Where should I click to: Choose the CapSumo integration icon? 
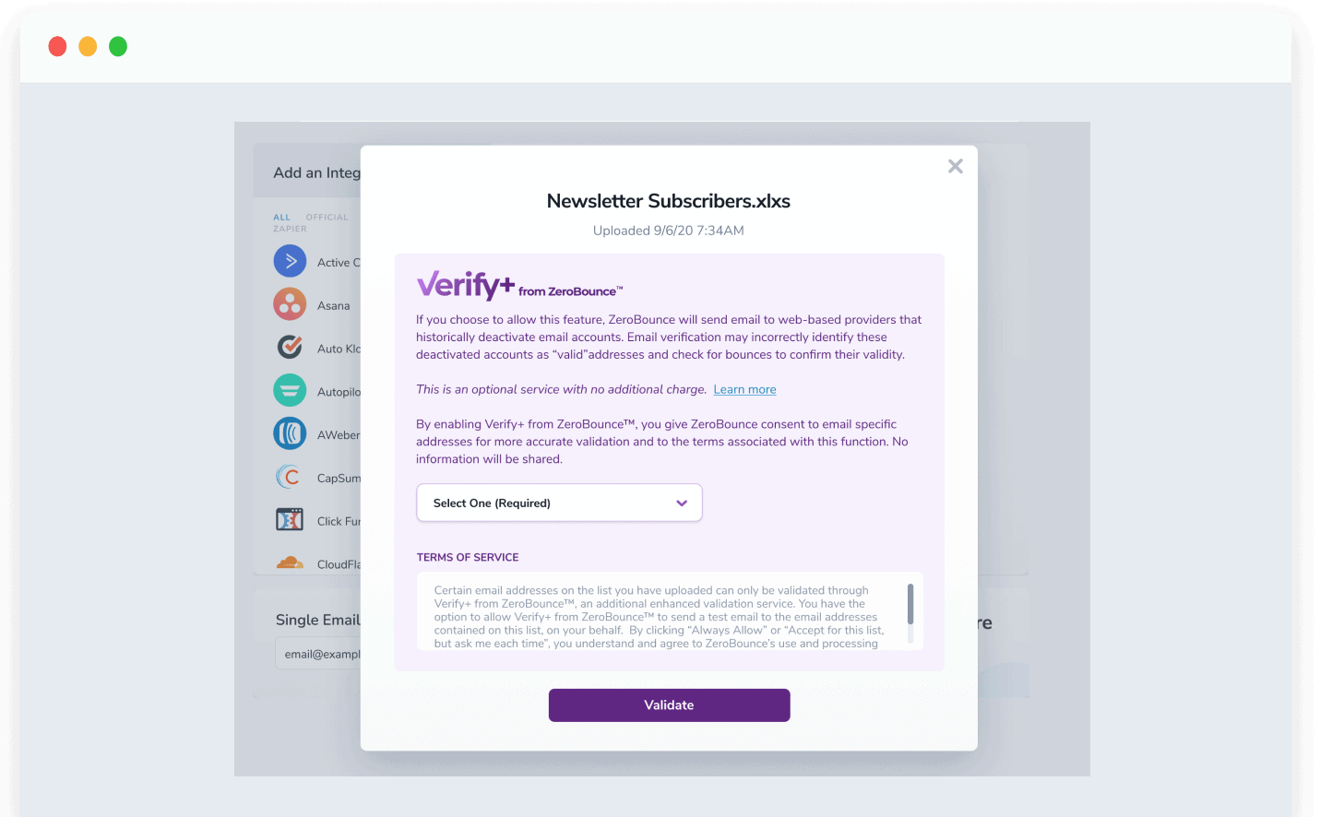pos(290,478)
